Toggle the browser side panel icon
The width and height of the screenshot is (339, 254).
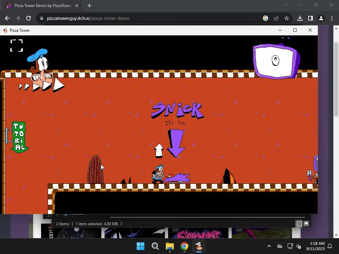pyautogui.click(x=311, y=19)
